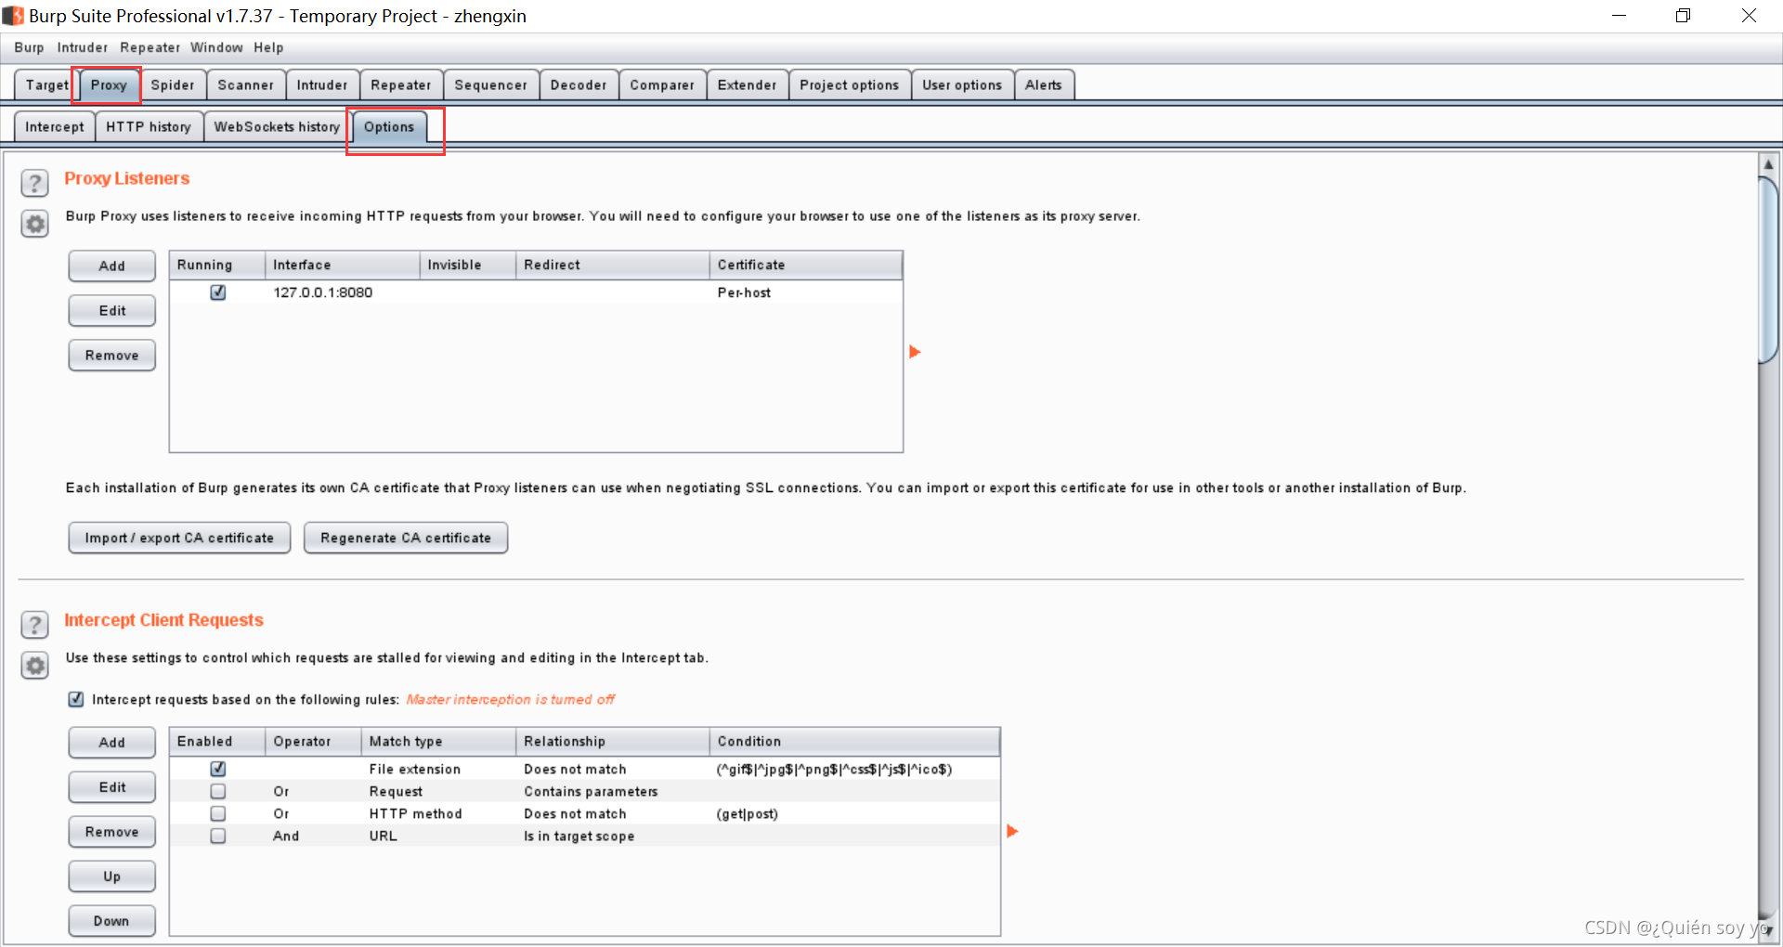This screenshot has height=947, width=1783.
Task: Toggle Intercept requests based on rules checkbox
Action: (76, 699)
